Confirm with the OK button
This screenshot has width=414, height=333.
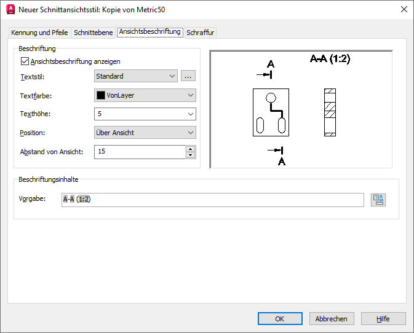click(280, 319)
